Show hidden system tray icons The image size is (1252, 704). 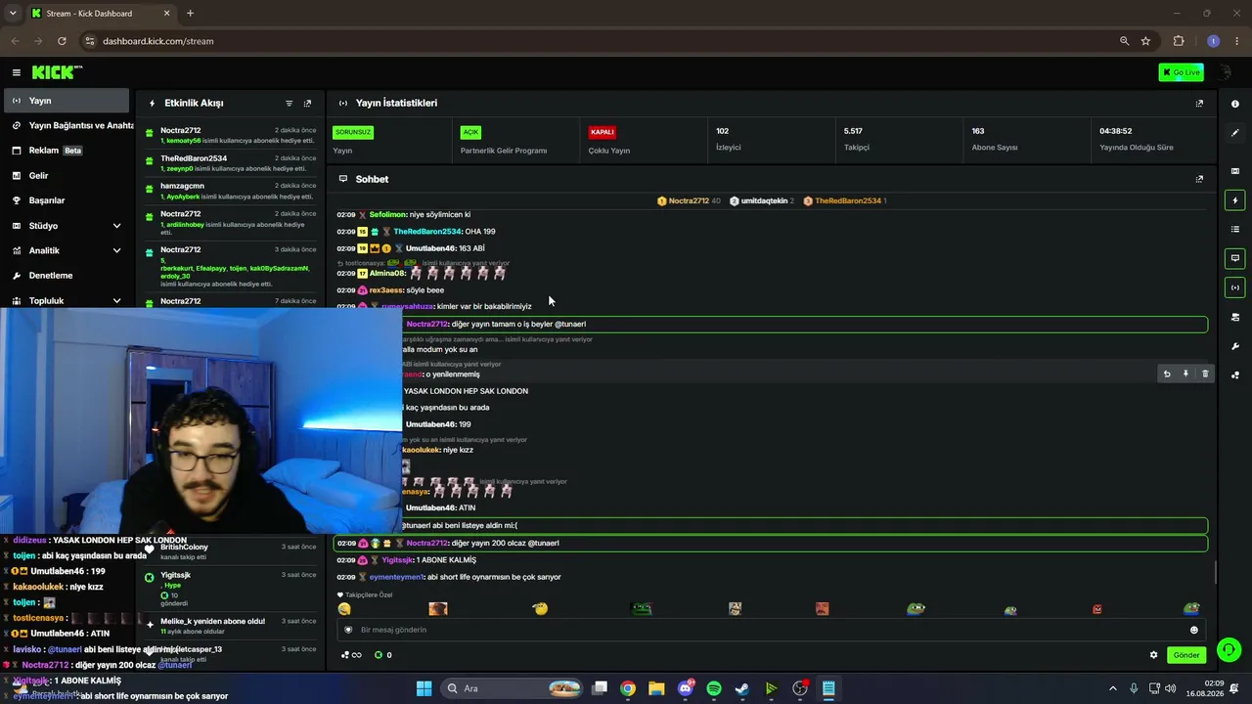(x=1112, y=688)
